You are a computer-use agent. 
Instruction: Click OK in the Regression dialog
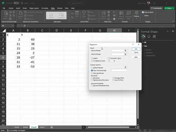point(136,49)
